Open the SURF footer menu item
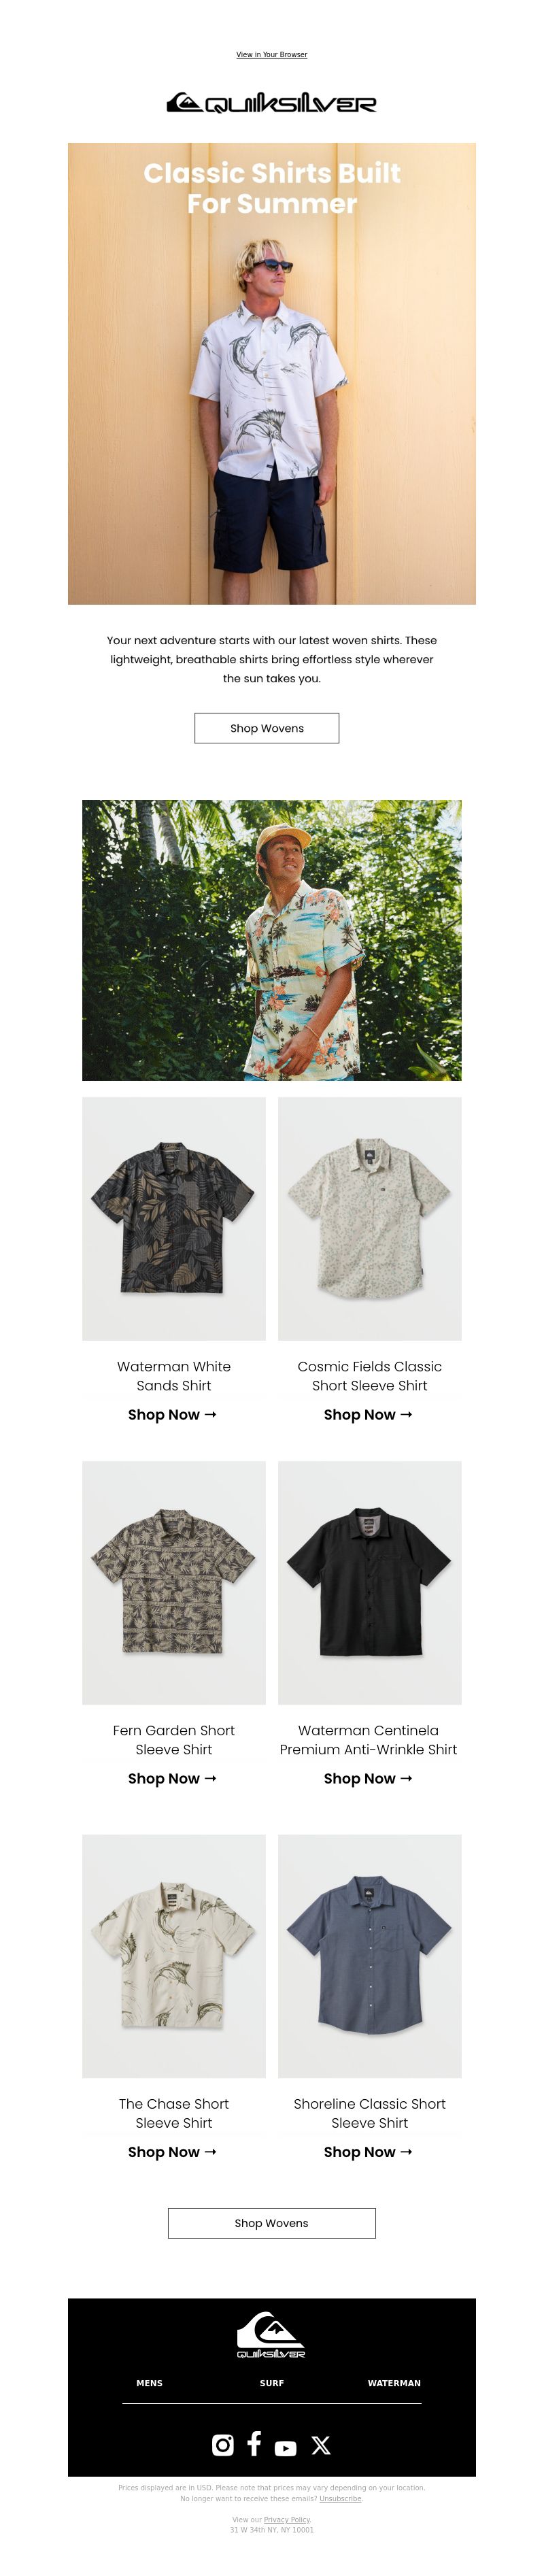Screen dimensions: 544x2576 point(272,2383)
